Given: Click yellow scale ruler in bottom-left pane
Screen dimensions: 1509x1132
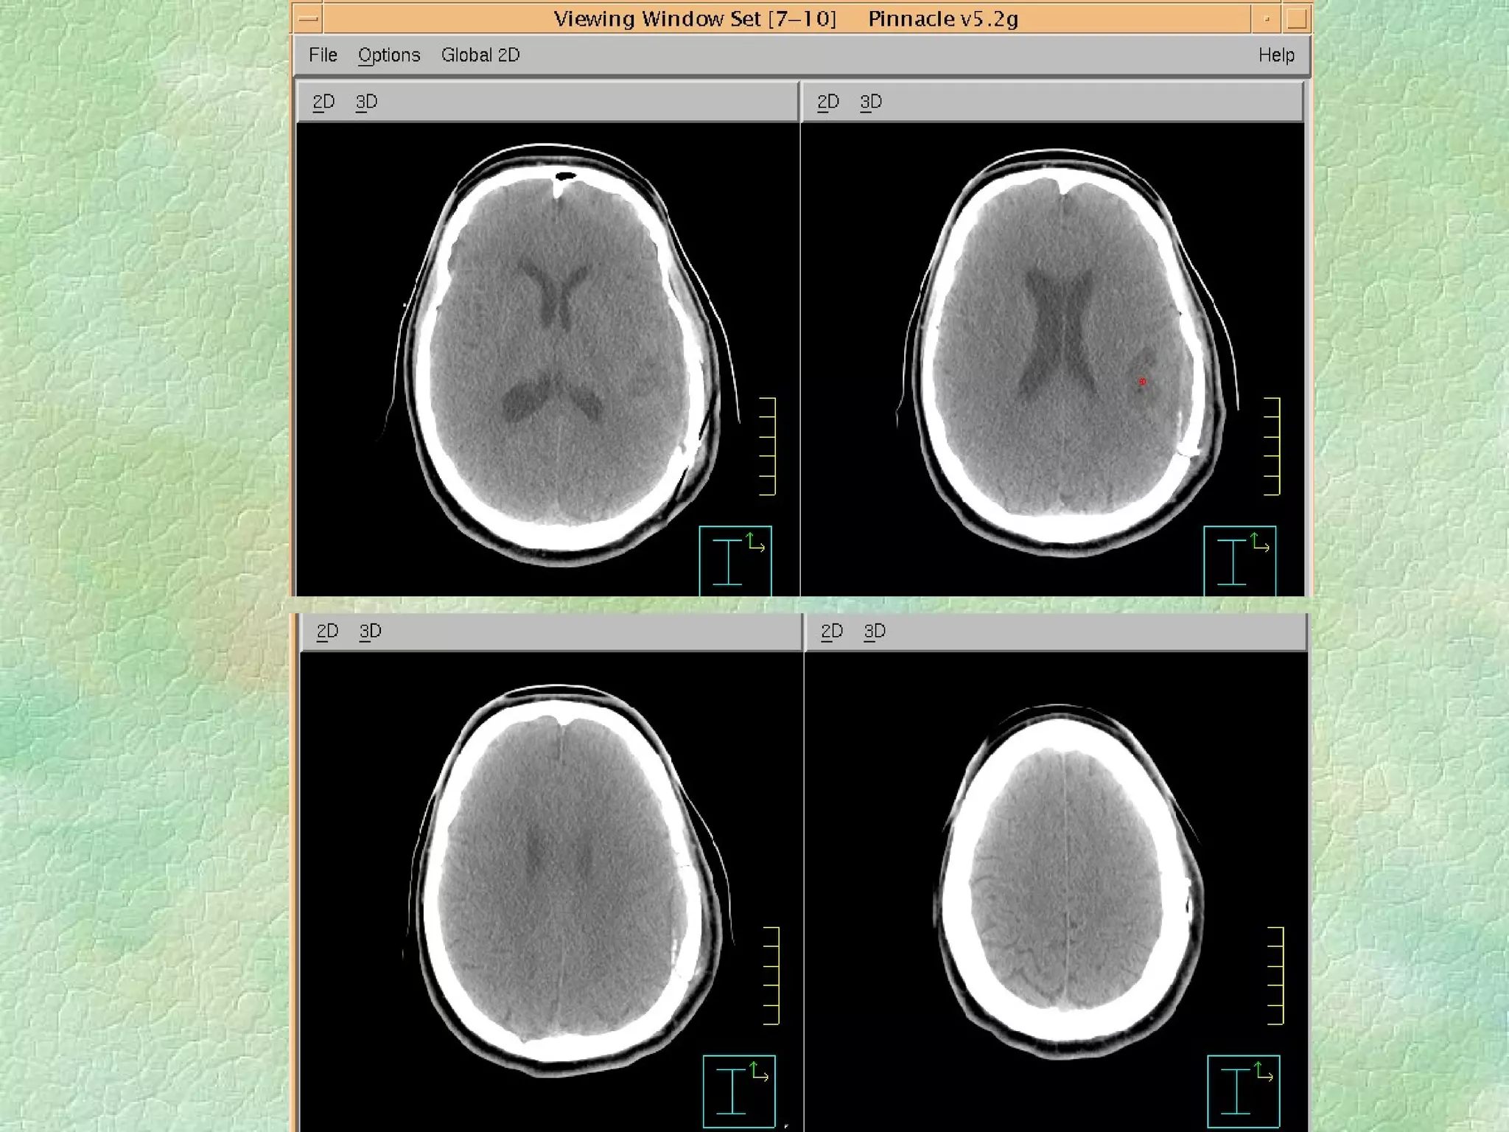Looking at the screenshot, I should (x=771, y=975).
